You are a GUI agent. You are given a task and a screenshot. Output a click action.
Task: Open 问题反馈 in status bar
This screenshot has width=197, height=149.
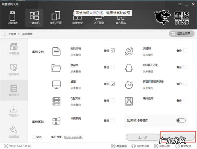(x=162, y=146)
